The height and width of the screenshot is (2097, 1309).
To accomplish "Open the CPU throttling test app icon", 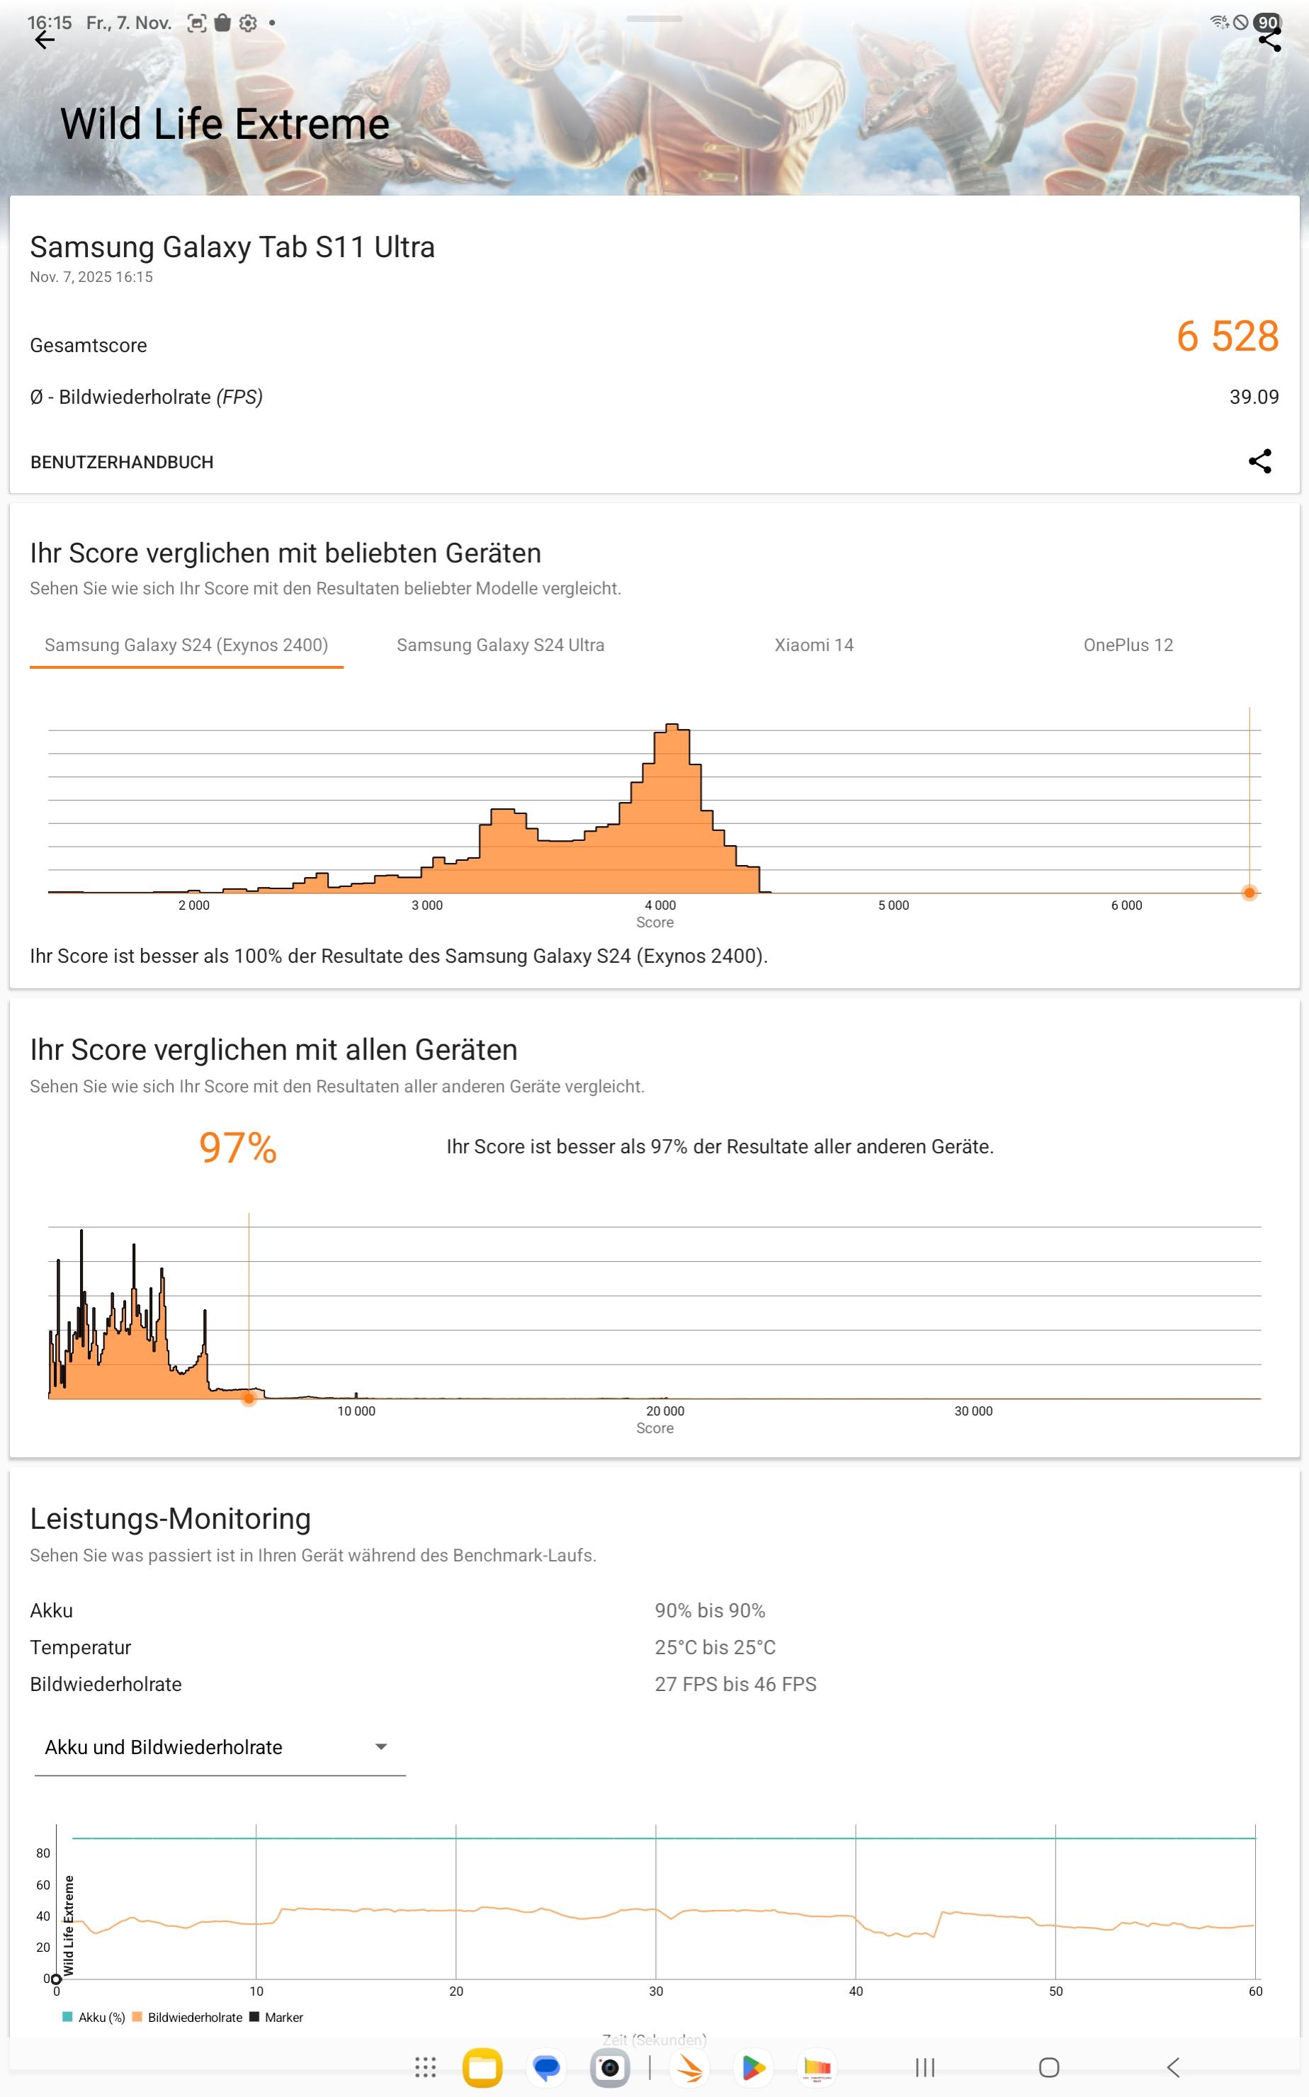I will 817,2067.
